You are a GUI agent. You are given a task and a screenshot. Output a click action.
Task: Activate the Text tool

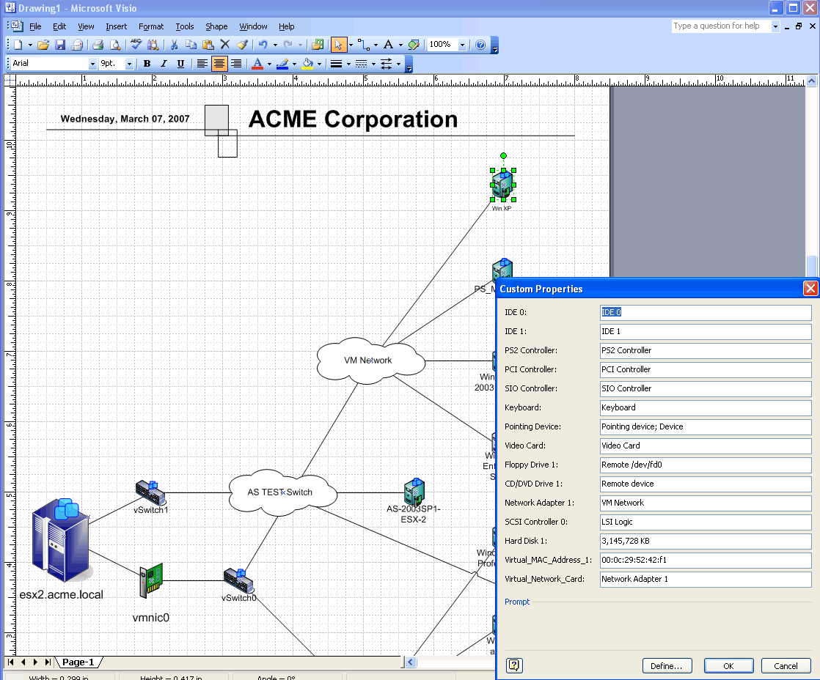[x=388, y=45]
